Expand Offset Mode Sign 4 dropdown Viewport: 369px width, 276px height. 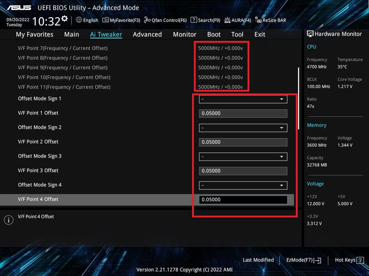pos(243,185)
